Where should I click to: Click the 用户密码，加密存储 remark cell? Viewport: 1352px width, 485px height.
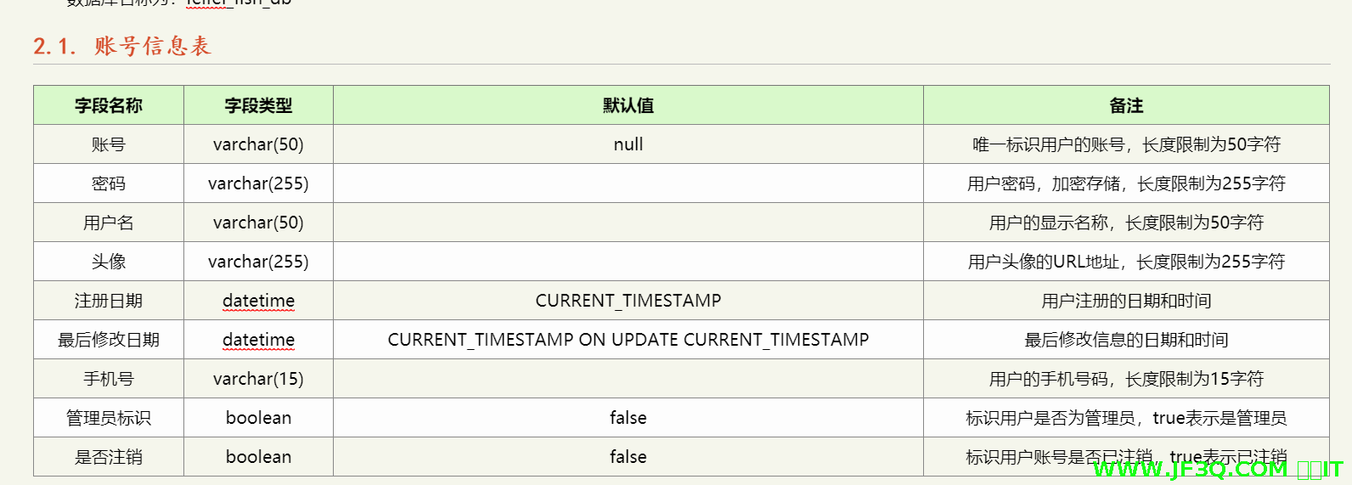[x=1126, y=183]
